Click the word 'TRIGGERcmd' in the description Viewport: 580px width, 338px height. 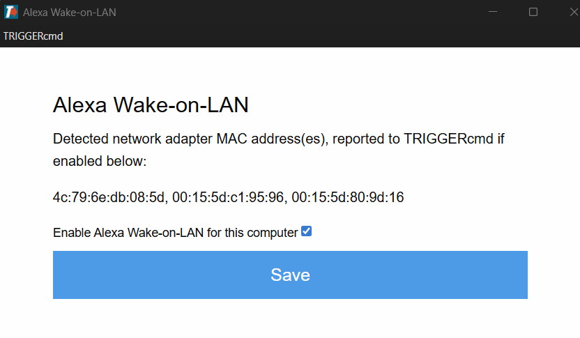click(x=448, y=139)
